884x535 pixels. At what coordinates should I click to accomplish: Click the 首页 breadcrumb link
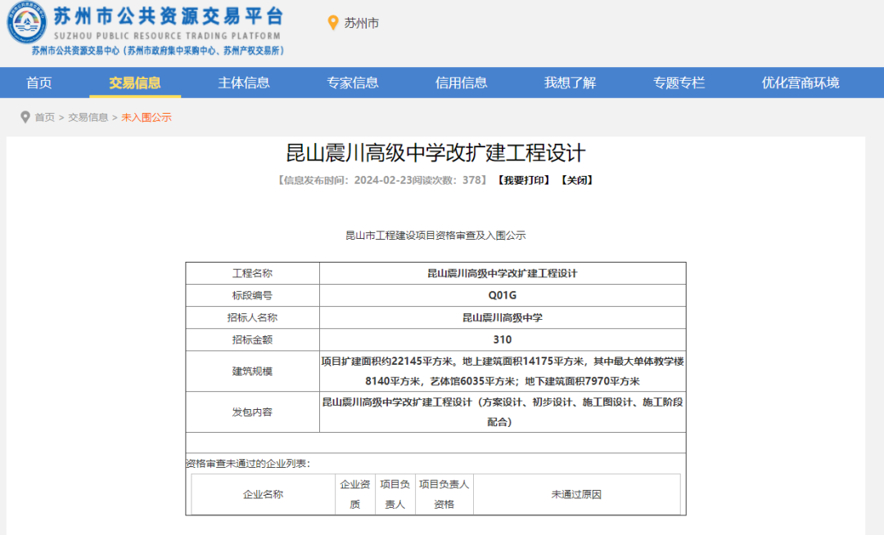tap(44, 118)
